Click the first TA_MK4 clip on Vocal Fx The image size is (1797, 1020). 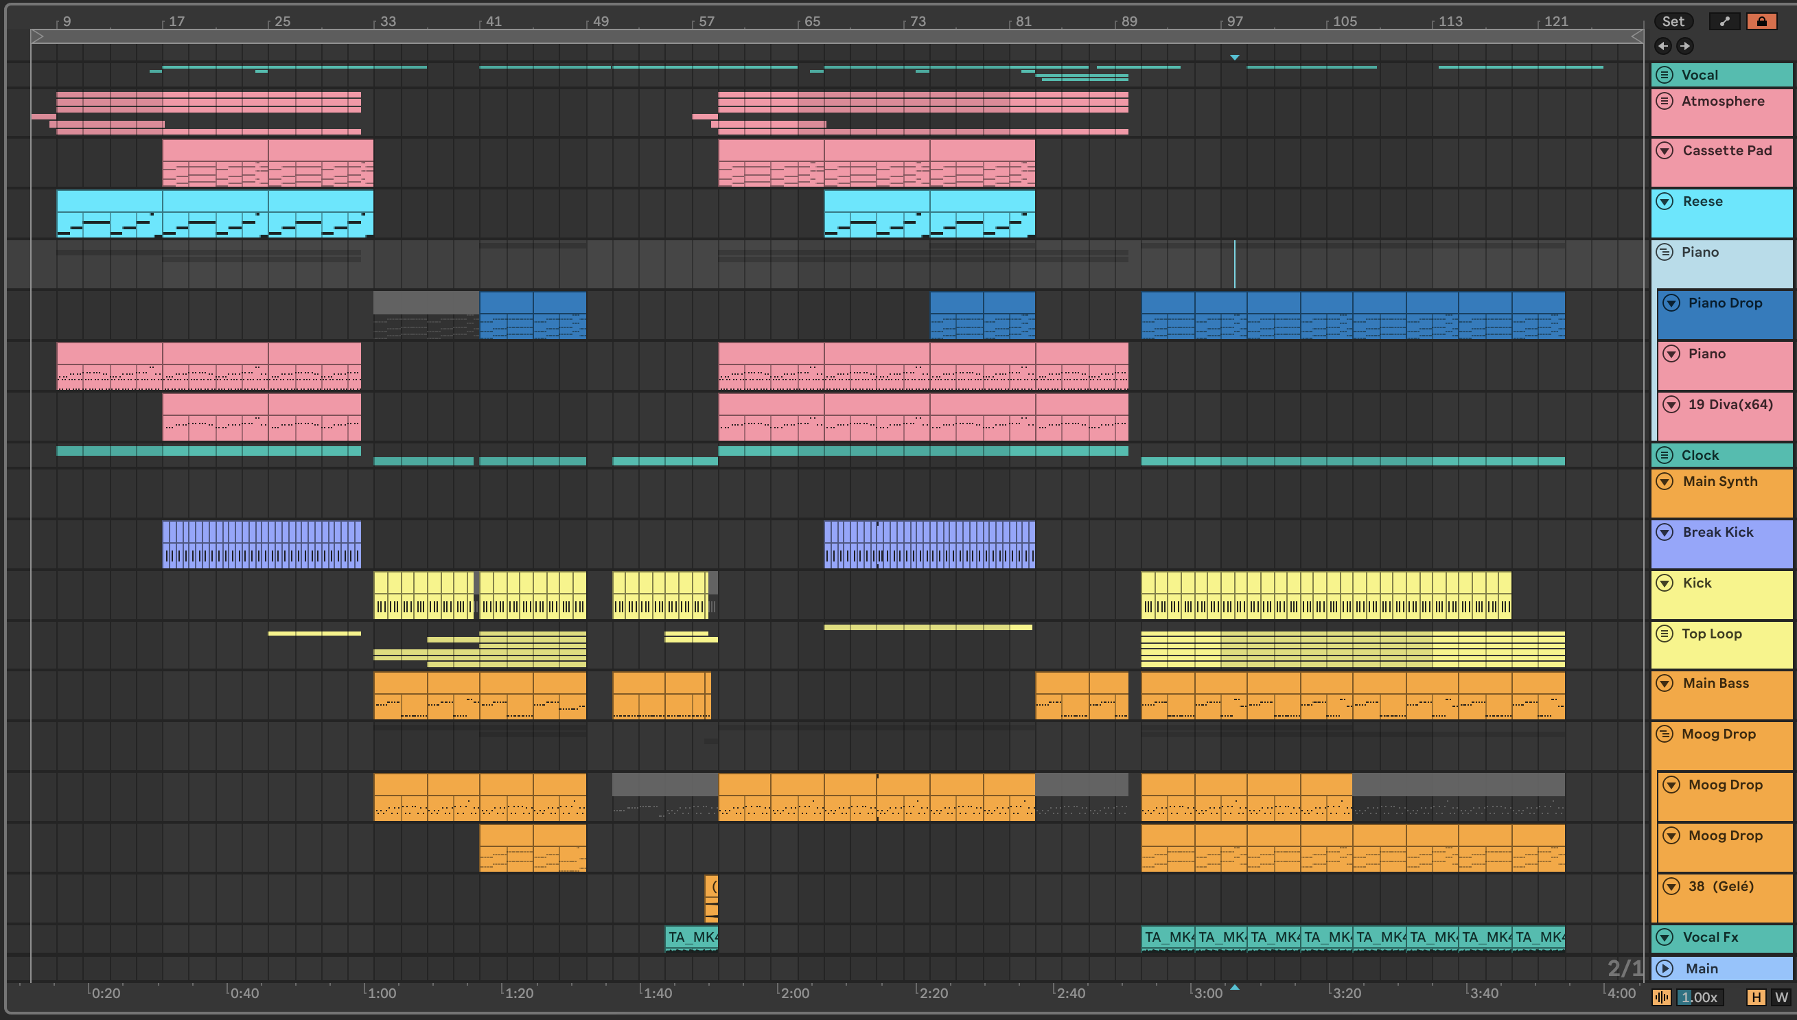click(691, 938)
